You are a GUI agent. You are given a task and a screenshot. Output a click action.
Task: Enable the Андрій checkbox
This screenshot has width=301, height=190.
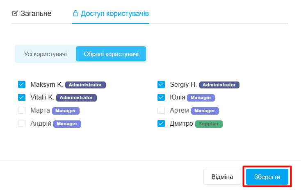click(x=22, y=123)
